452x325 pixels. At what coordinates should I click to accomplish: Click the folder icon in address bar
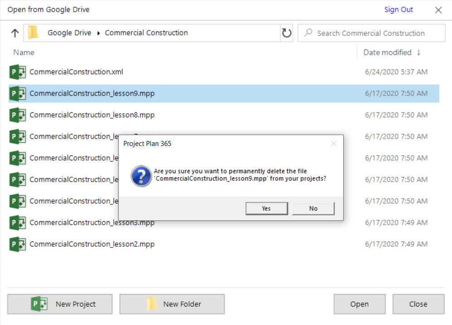click(33, 32)
